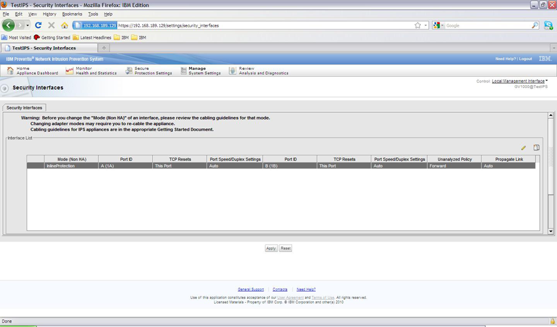Expand the search engine selector dropdown
The height and width of the screenshot is (327, 557).
click(x=443, y=25)
